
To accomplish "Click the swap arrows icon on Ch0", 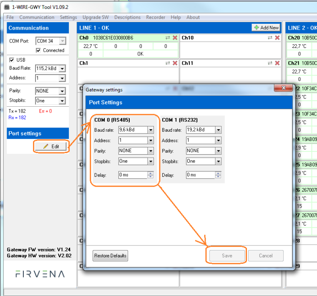I will pos(168,38).
